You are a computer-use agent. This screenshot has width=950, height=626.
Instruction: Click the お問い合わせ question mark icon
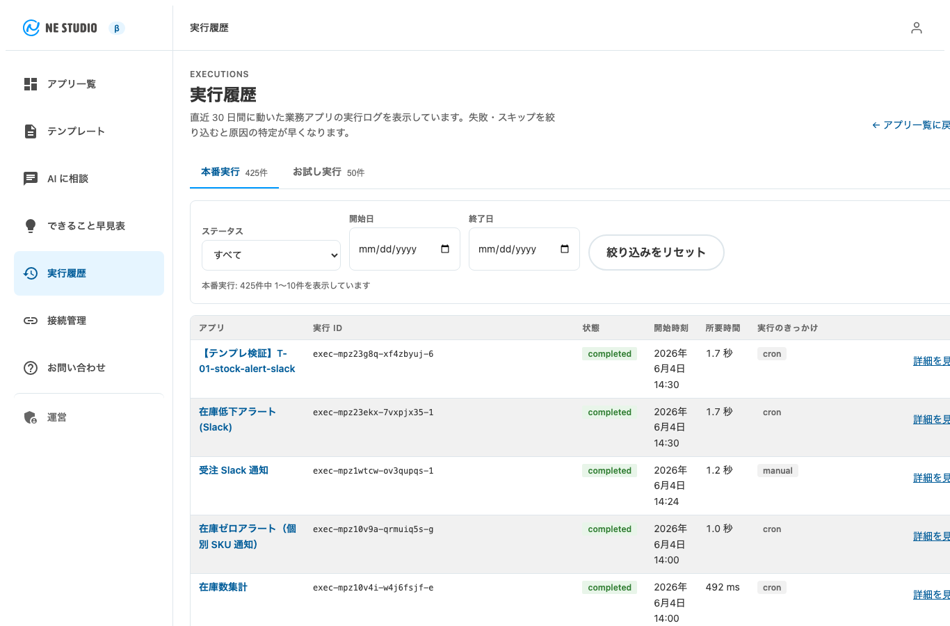(x=31, y=368)
